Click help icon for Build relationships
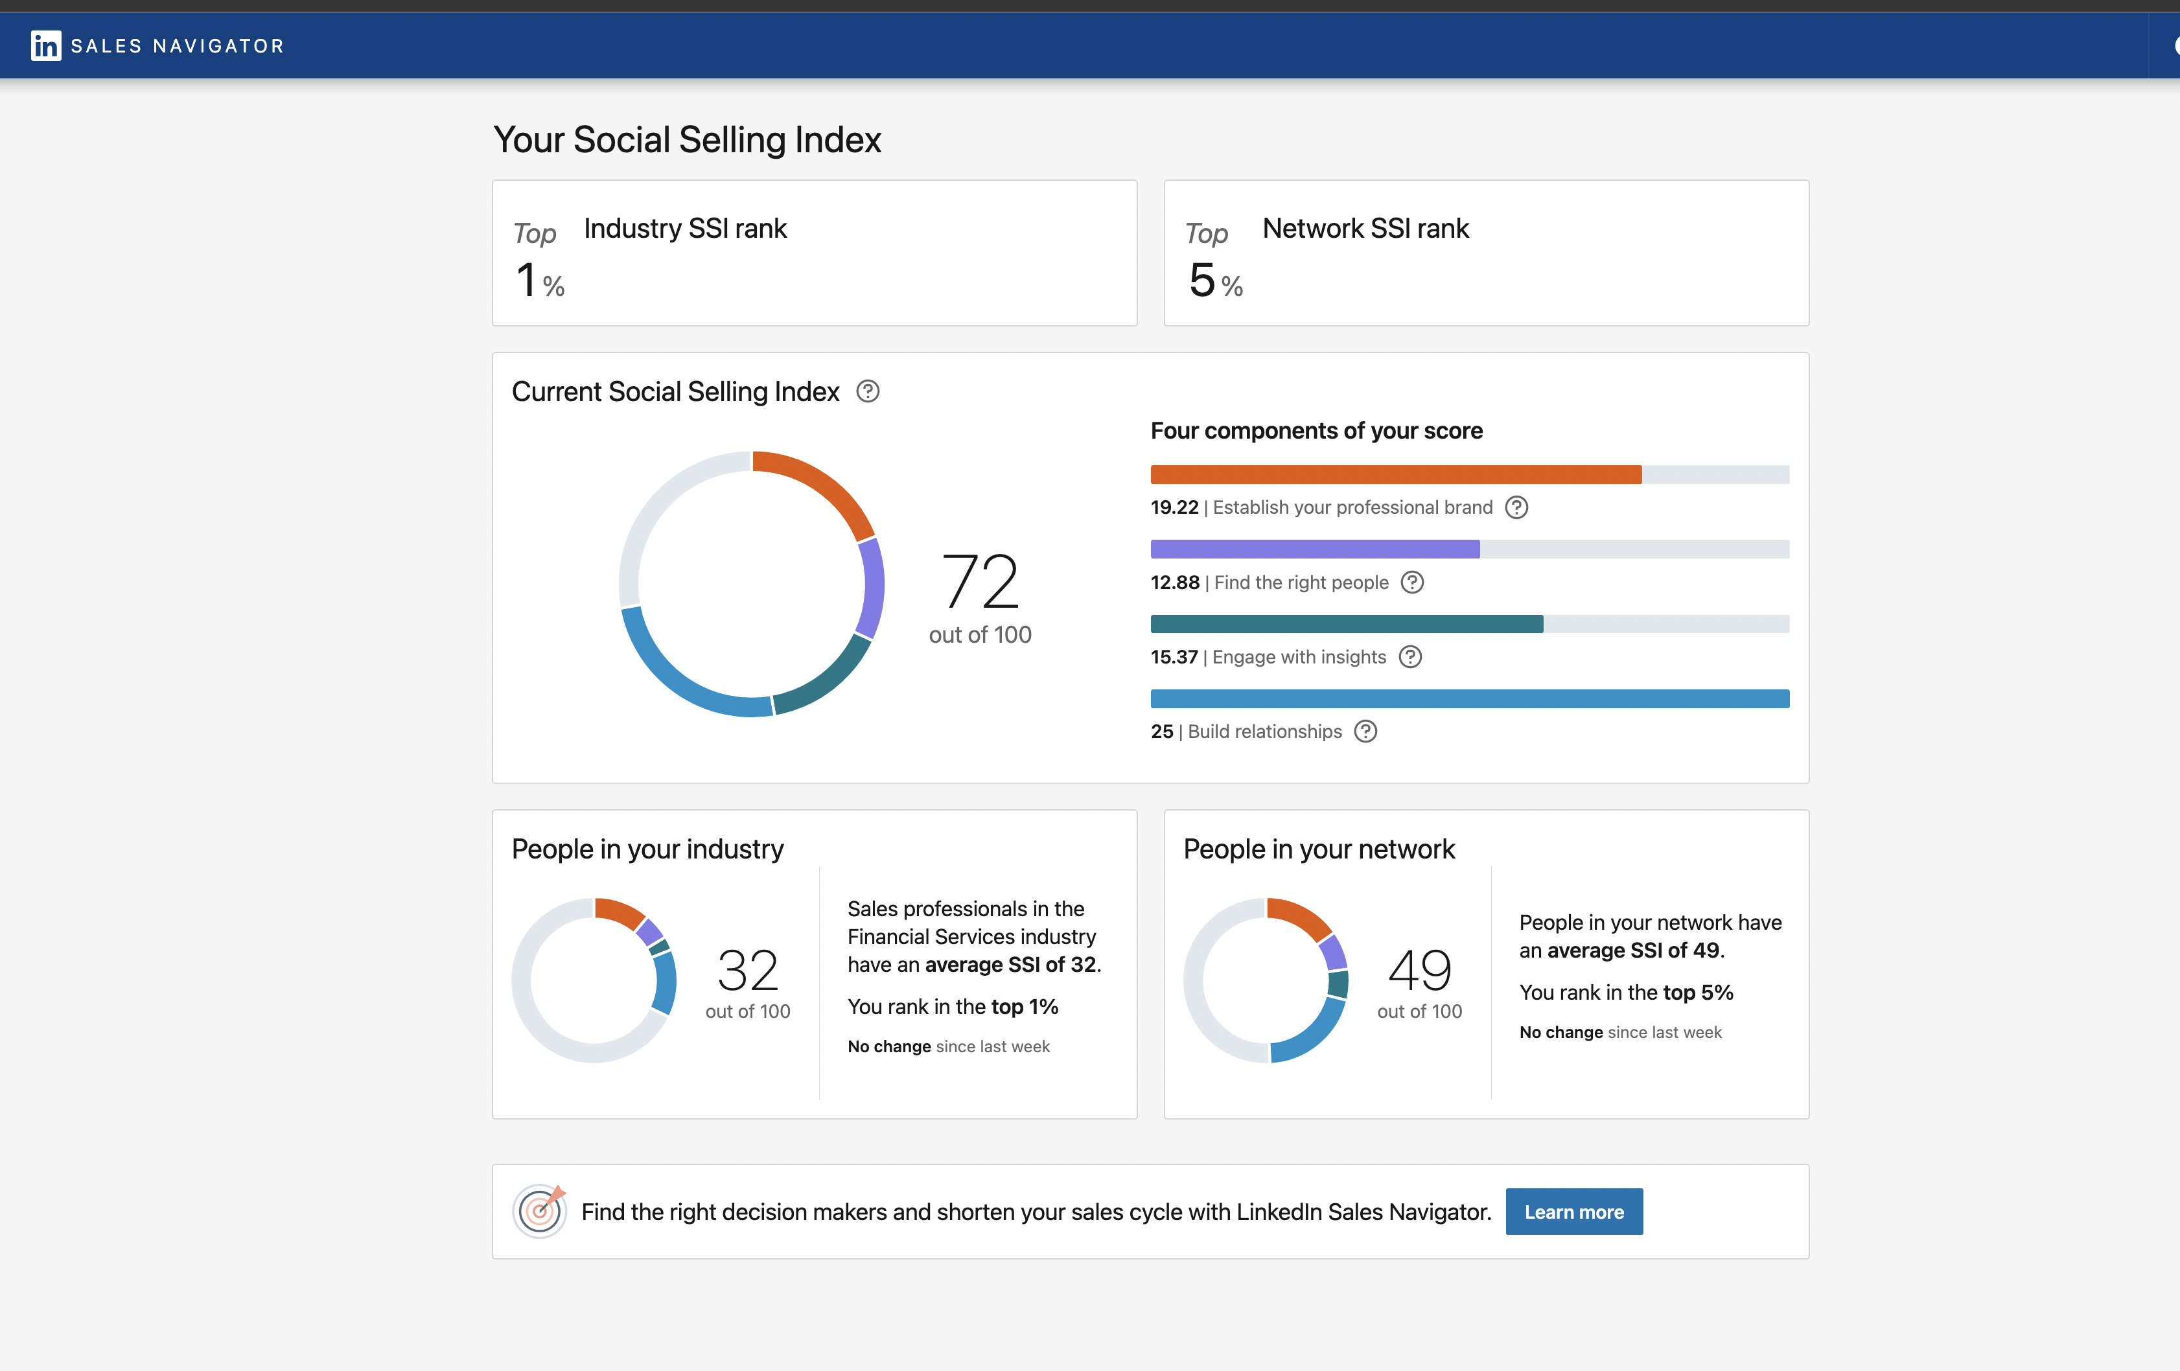The height and width of the screenshot is (1371, 2180). (x=1366, y=732)
